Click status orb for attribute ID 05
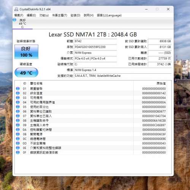Image resolution: width=190 pixels, height=190 pixels. click(x=18, y=107)
